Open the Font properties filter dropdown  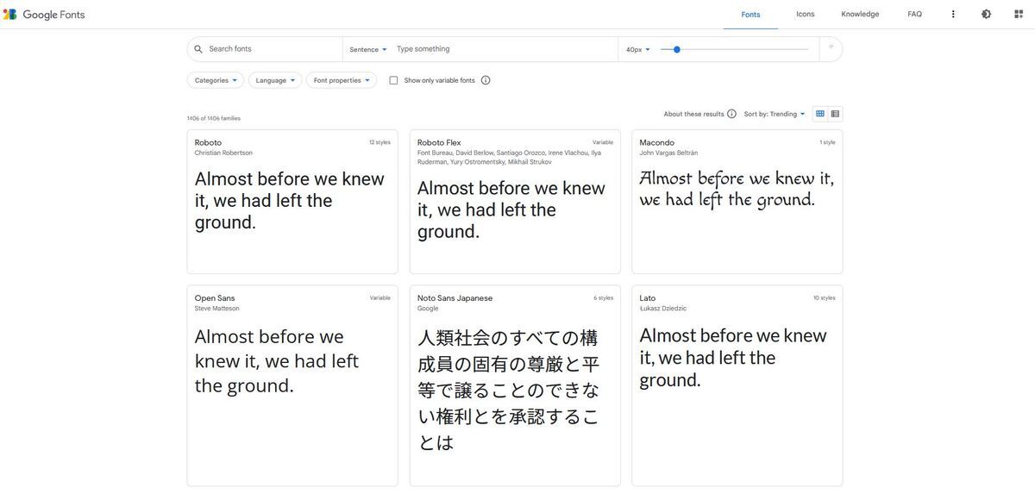342,80
